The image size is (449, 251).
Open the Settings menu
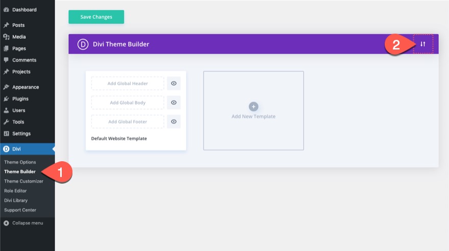(28, 134)
